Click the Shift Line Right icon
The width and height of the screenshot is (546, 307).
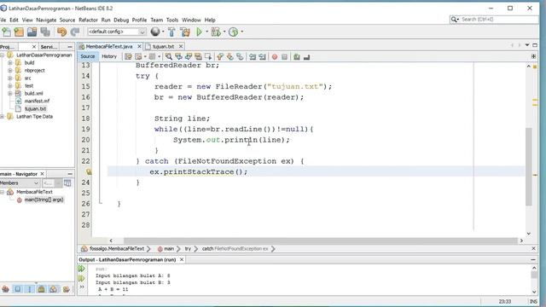click(262, 57)
